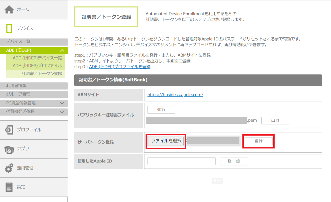Open デバイス一覧 in sidebar
This screenshot has height=202, width=331.
pos(18,42)
